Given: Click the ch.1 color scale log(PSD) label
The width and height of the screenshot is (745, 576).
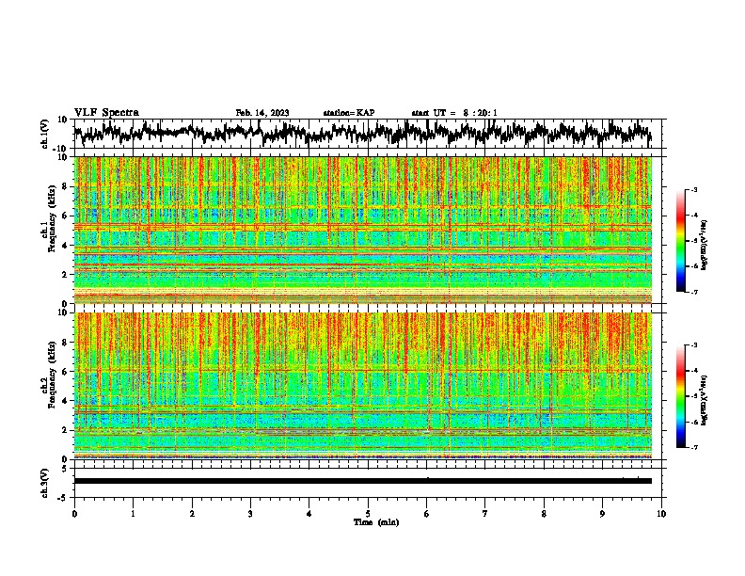Looking at the screenshot, I should 705,246.
